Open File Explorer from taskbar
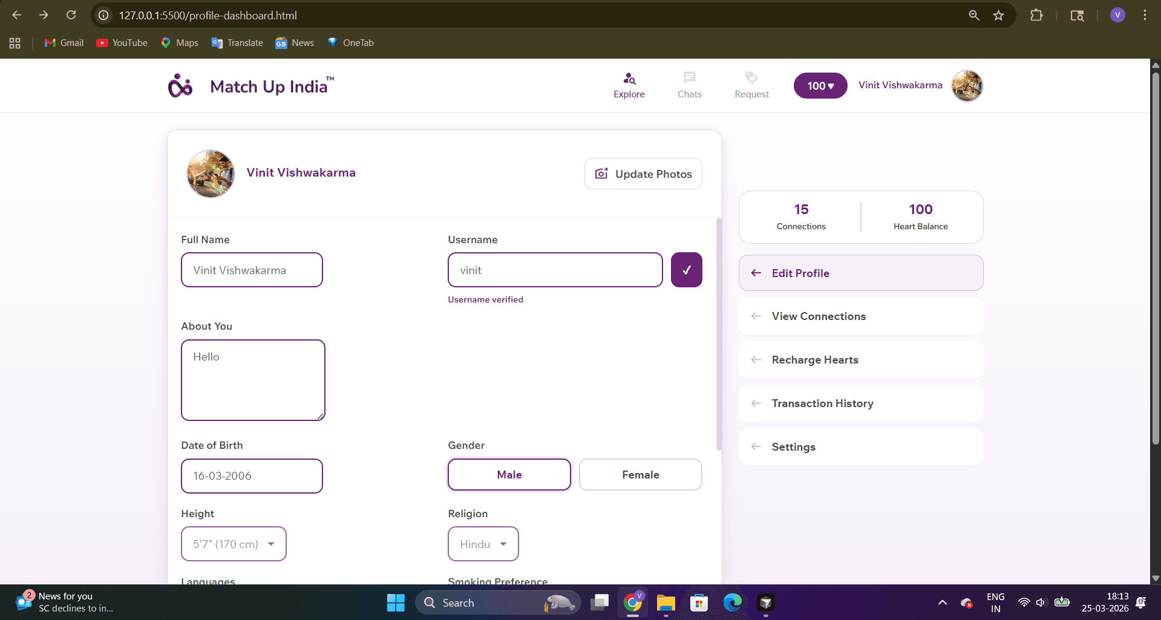This screenshot has width=1161, height=620. 666,602
